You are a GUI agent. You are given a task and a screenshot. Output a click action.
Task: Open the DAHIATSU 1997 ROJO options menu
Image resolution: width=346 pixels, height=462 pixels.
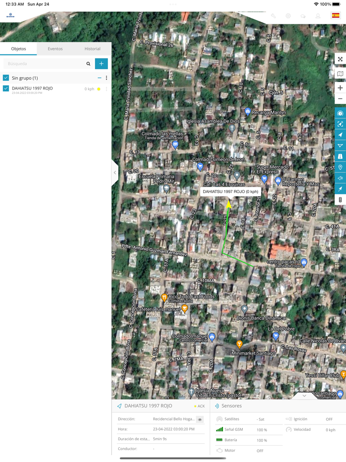[x=106, y=89]
